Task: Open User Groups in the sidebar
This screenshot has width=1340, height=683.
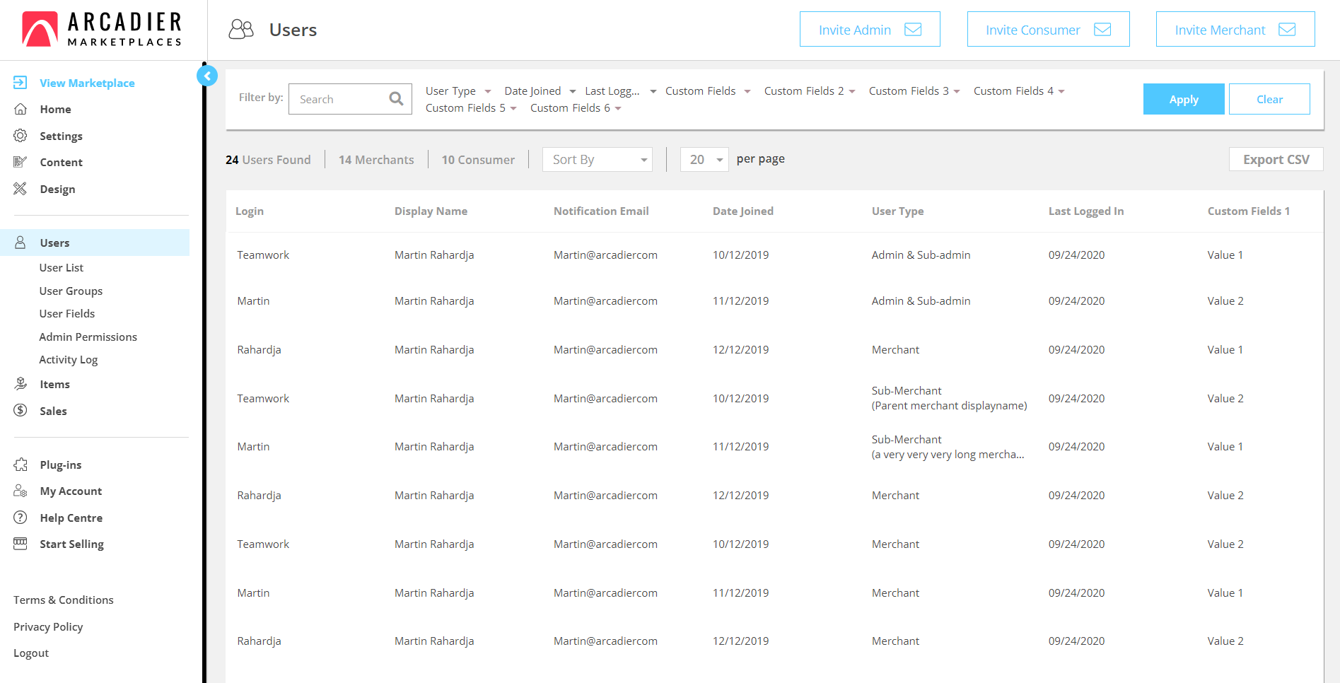Action: [71, 291]
